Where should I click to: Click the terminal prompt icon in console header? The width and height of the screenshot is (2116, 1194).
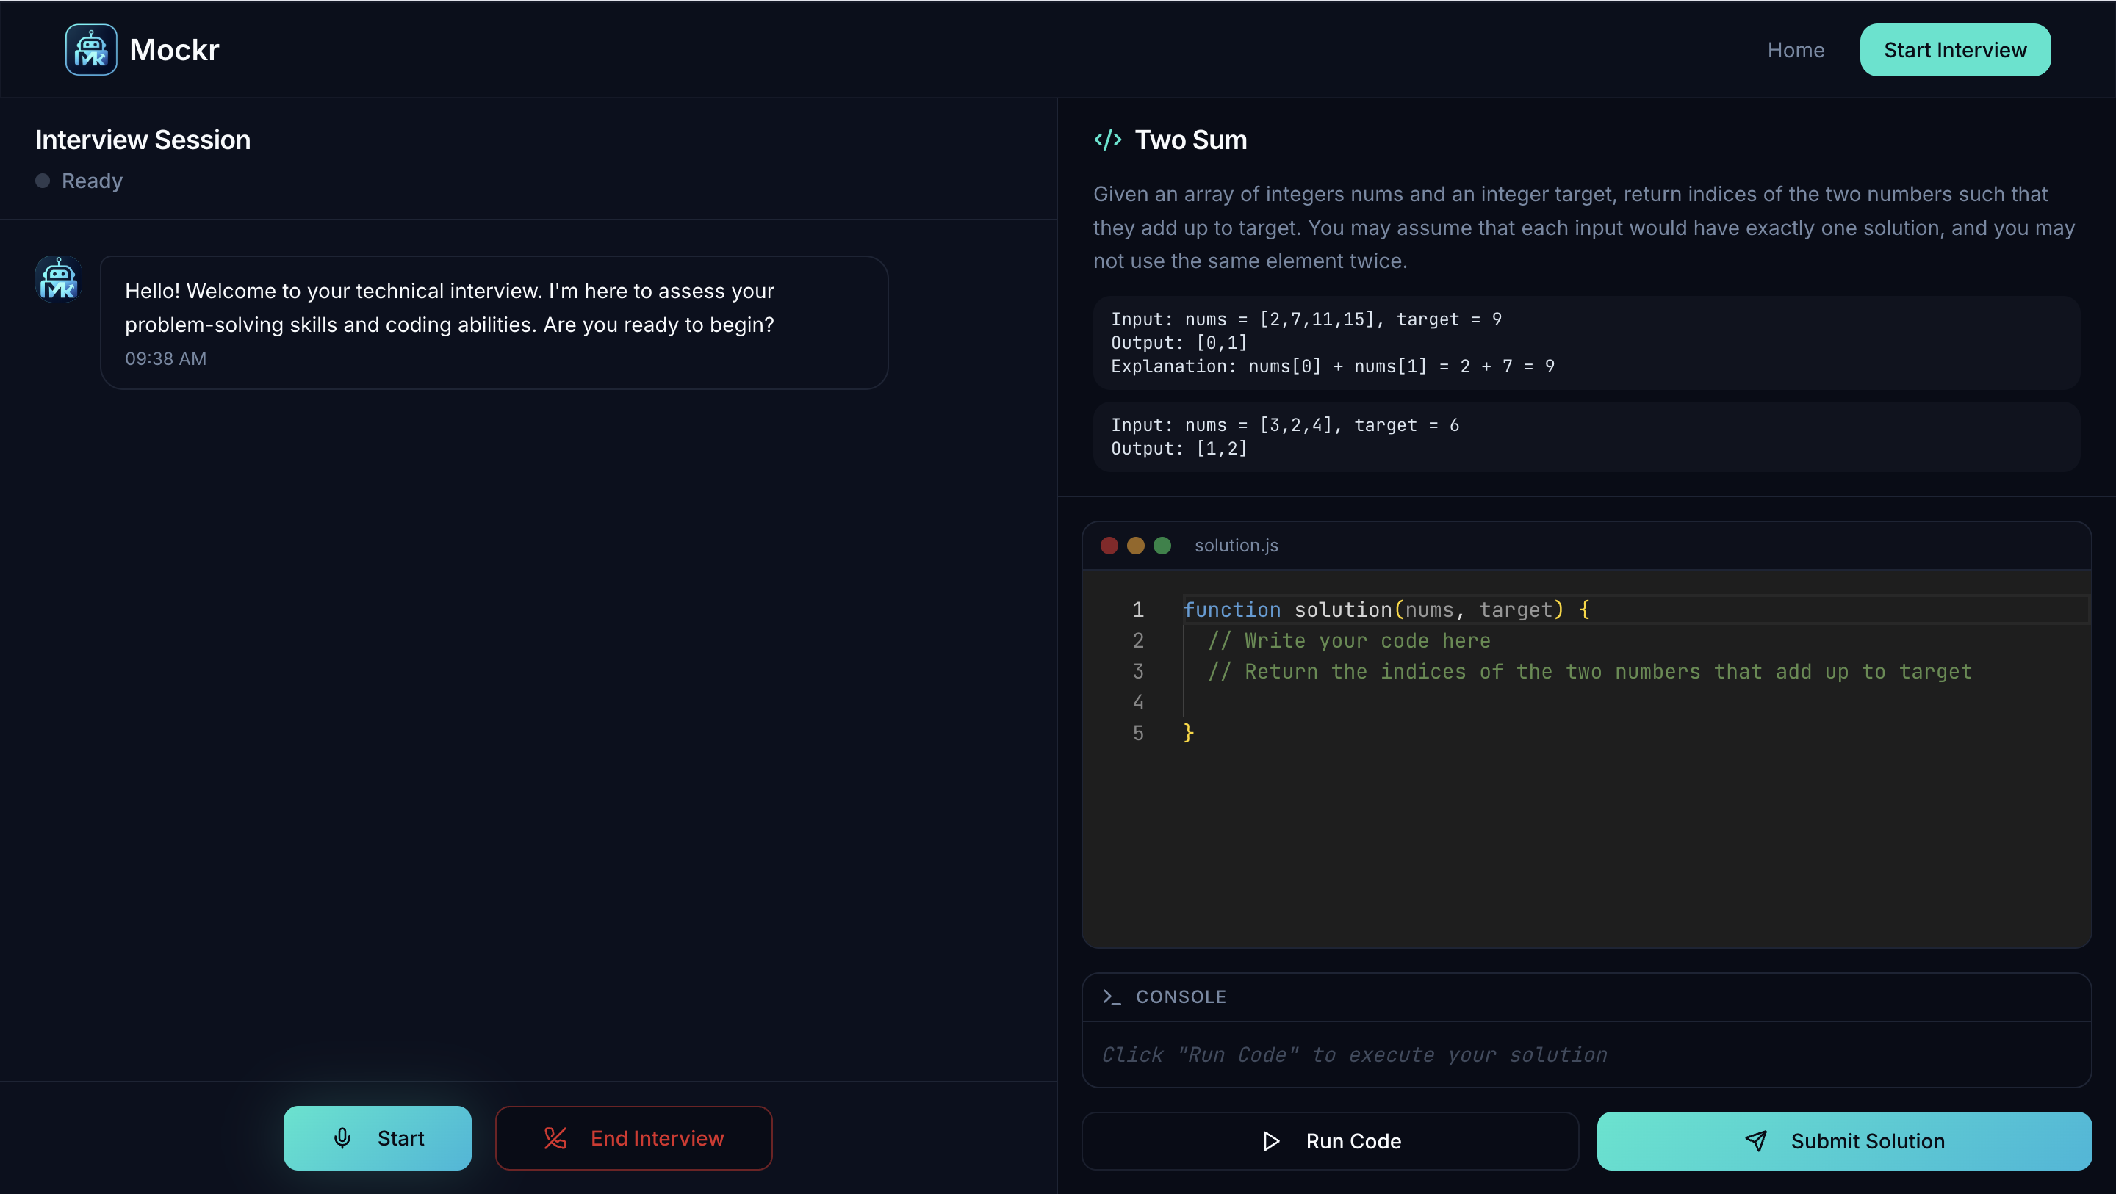(x=1112, y=996)
